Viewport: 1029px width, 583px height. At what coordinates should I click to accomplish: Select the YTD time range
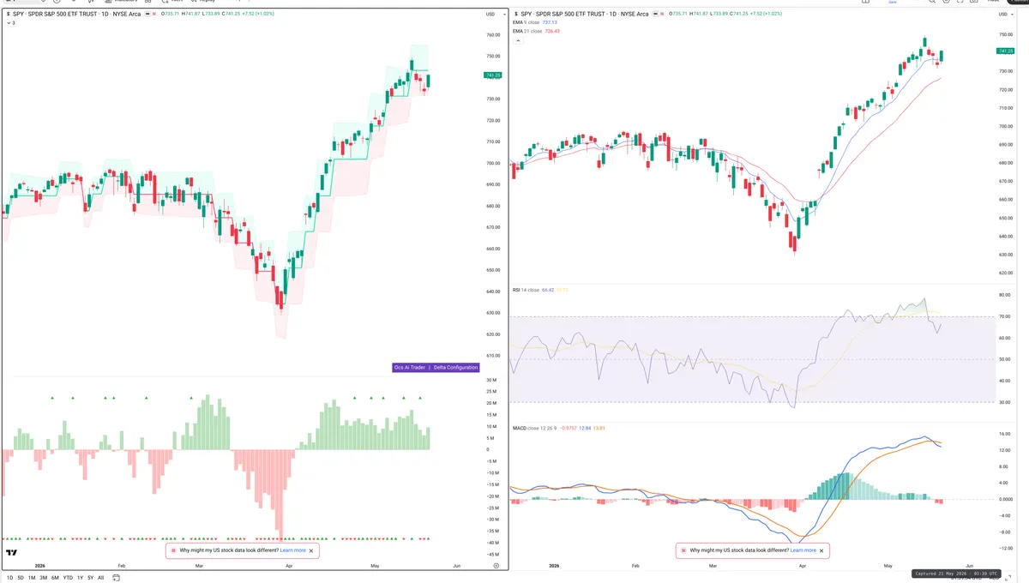tap(68, 578)
